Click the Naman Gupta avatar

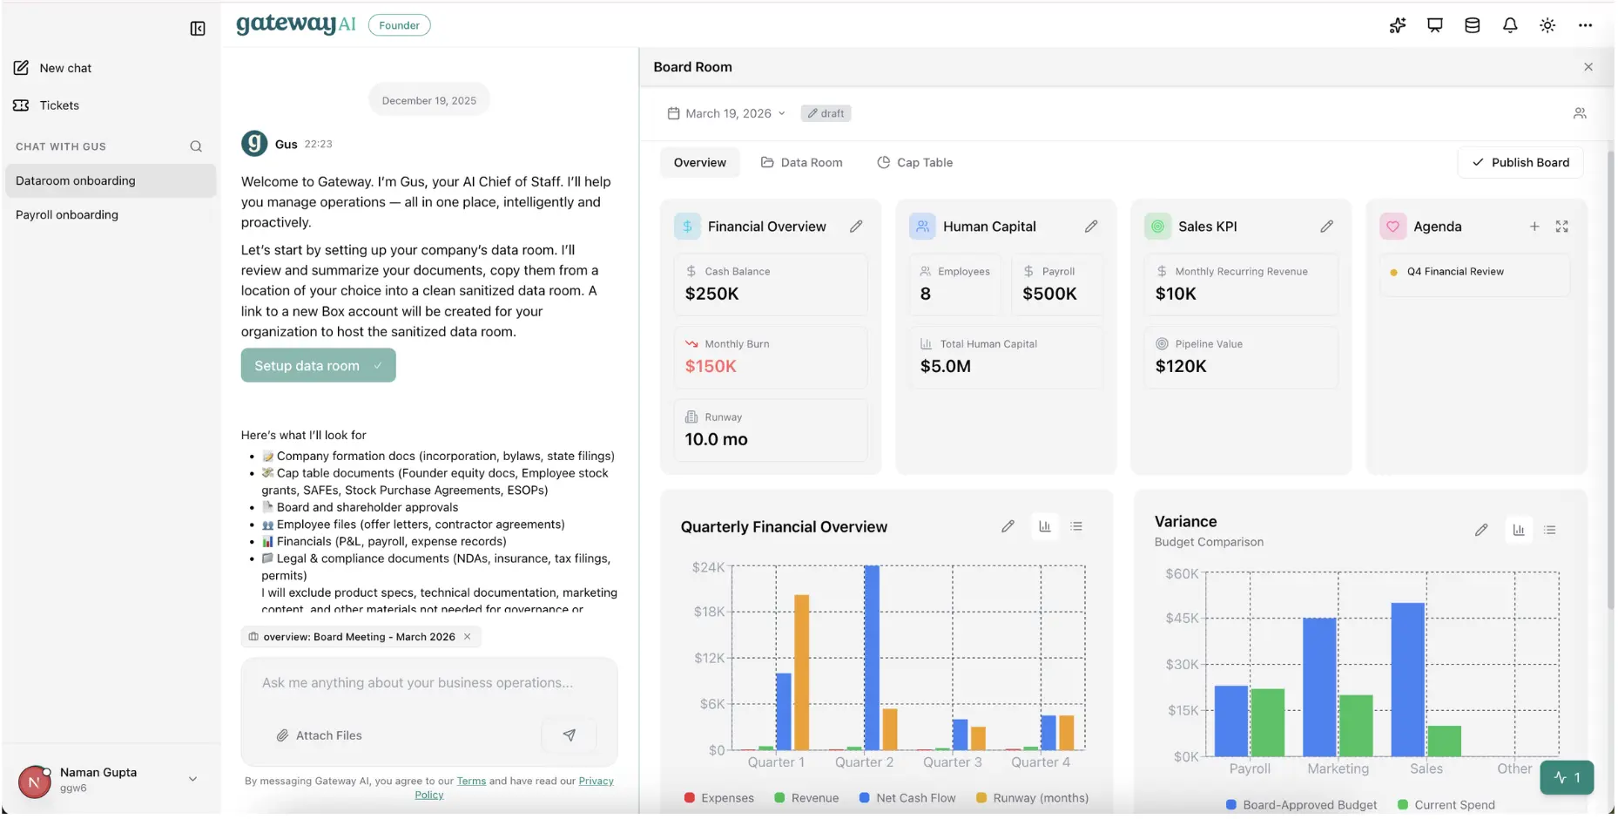click(x=35, y=782)
